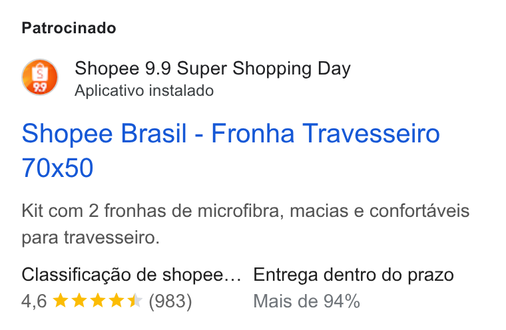Click the second gold rating star
The image size is (506, 330).
79,300
